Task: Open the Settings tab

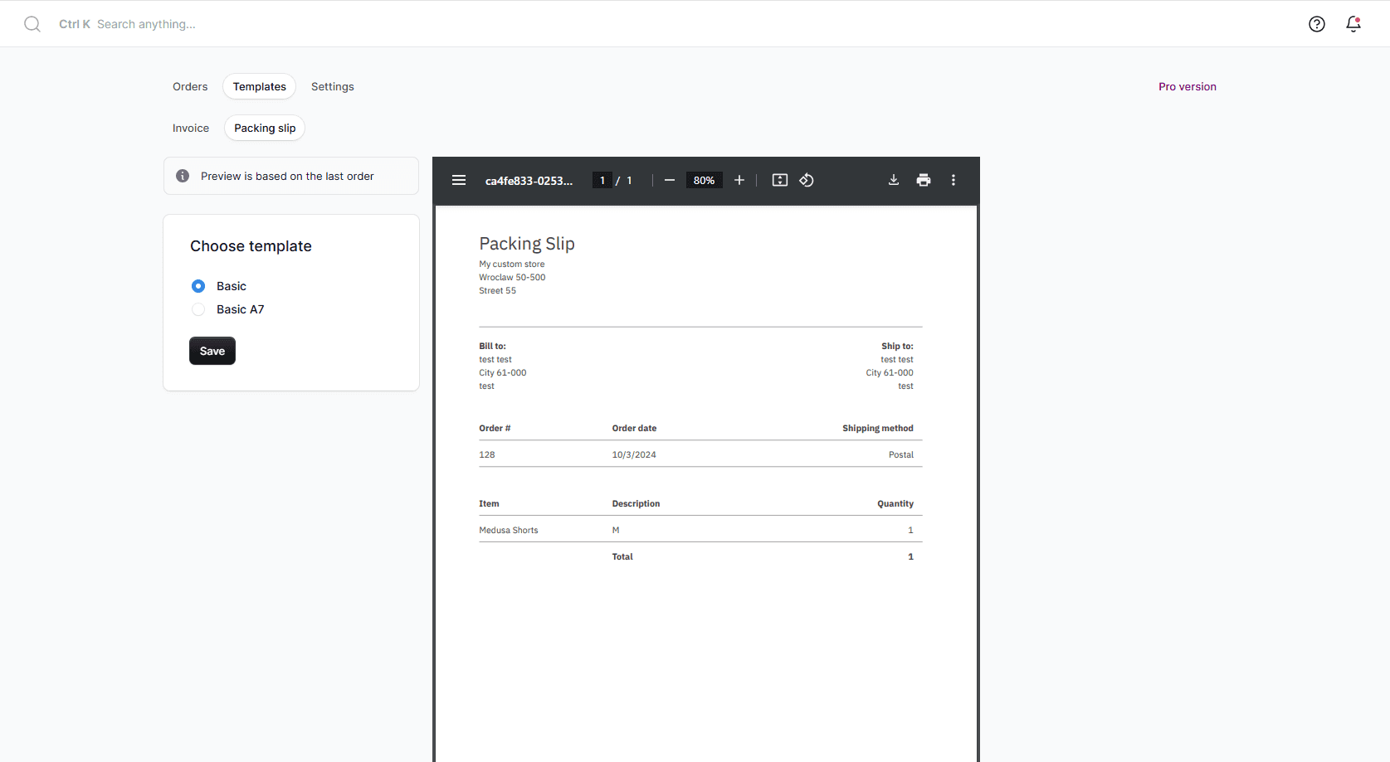Action: tap(332, 86)
